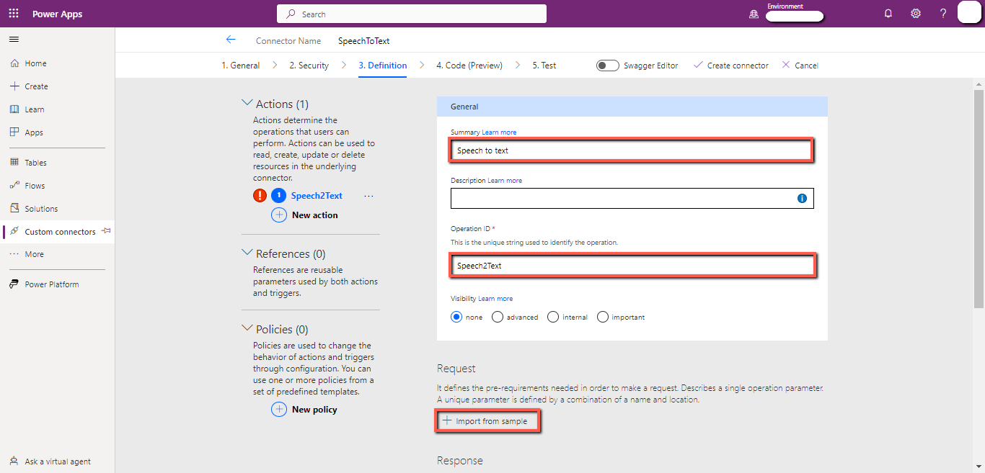Select the 'none' visibility radio button
Viewport: 985px width, 473px height.
[x=456, y=317]
